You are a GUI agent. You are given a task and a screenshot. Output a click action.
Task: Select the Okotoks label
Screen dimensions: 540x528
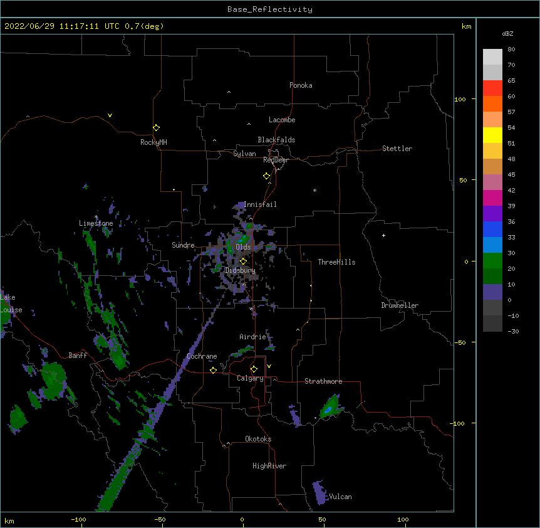(x=258, y=439)
